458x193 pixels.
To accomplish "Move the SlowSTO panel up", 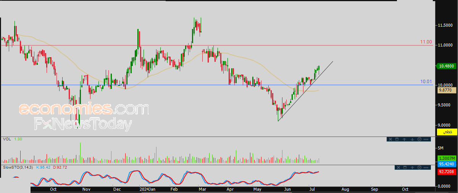I will pyautogui.click(x=412, y=167).
